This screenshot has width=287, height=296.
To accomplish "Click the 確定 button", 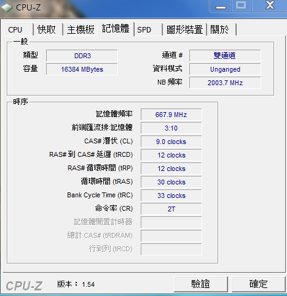I will 259,284.
